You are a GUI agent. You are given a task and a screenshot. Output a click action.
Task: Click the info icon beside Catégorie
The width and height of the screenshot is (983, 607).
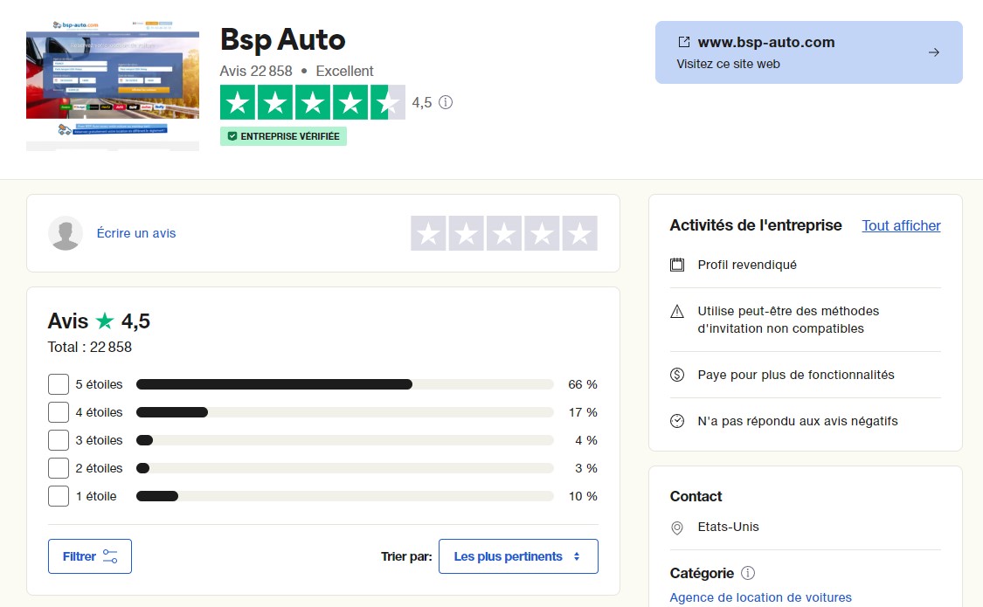[748, 573]
